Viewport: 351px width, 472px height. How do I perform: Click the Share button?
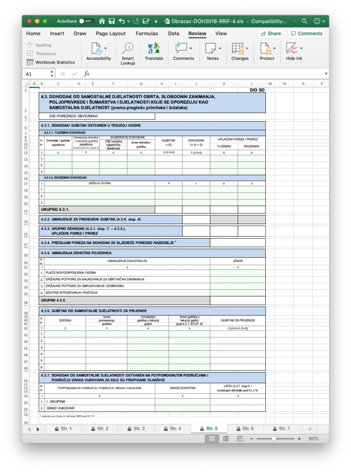(x=270, y=34)
